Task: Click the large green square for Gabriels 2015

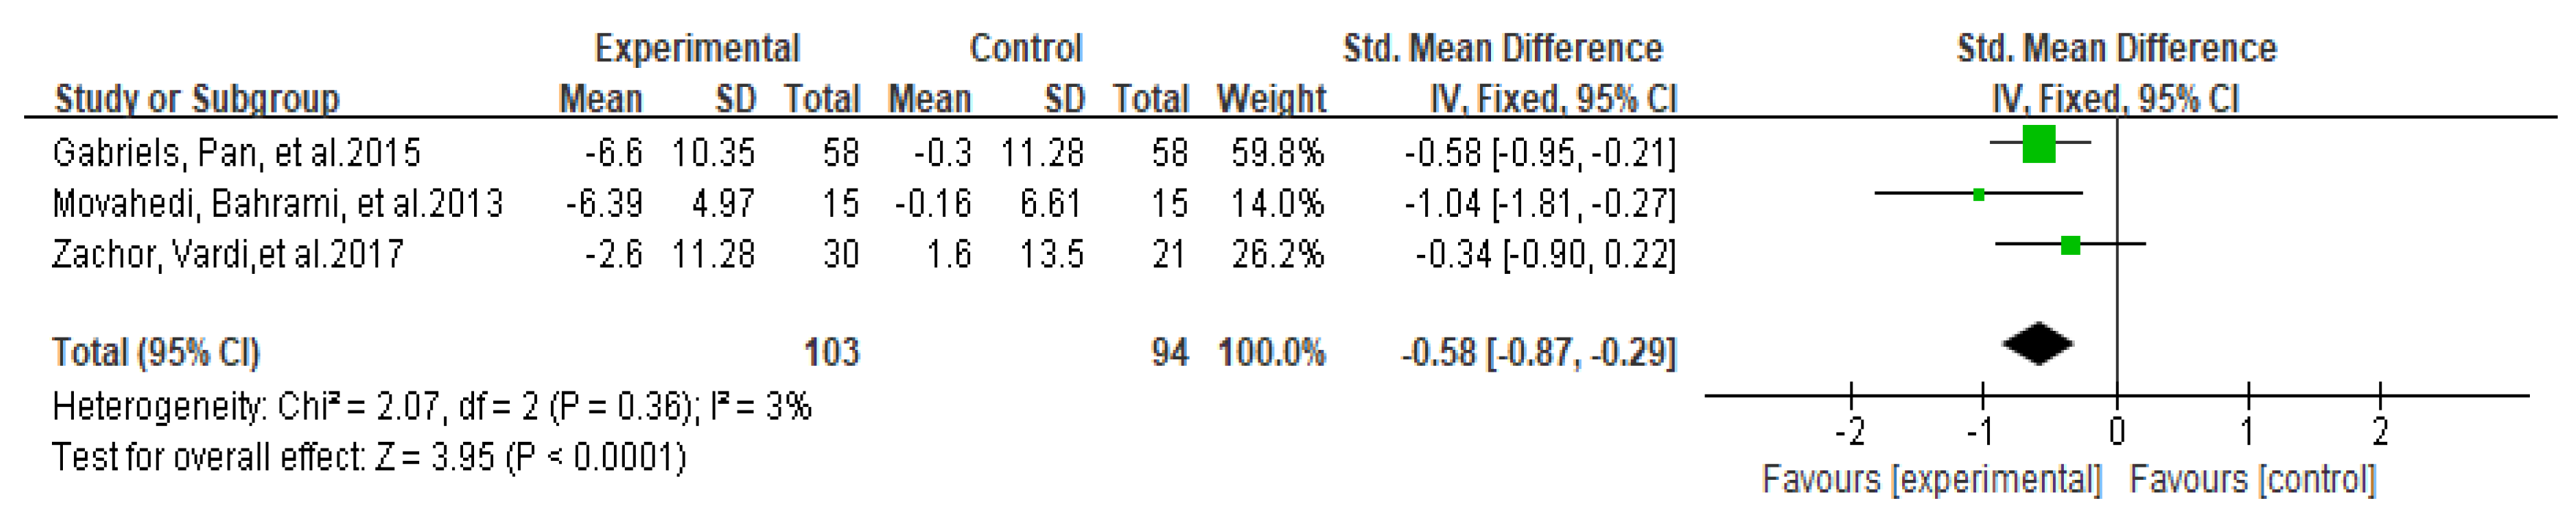Action: 2038,144
